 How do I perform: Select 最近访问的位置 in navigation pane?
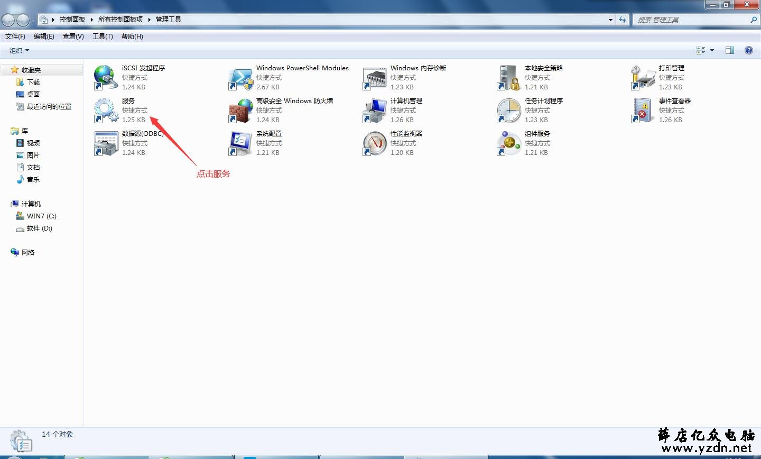point(49,106)
